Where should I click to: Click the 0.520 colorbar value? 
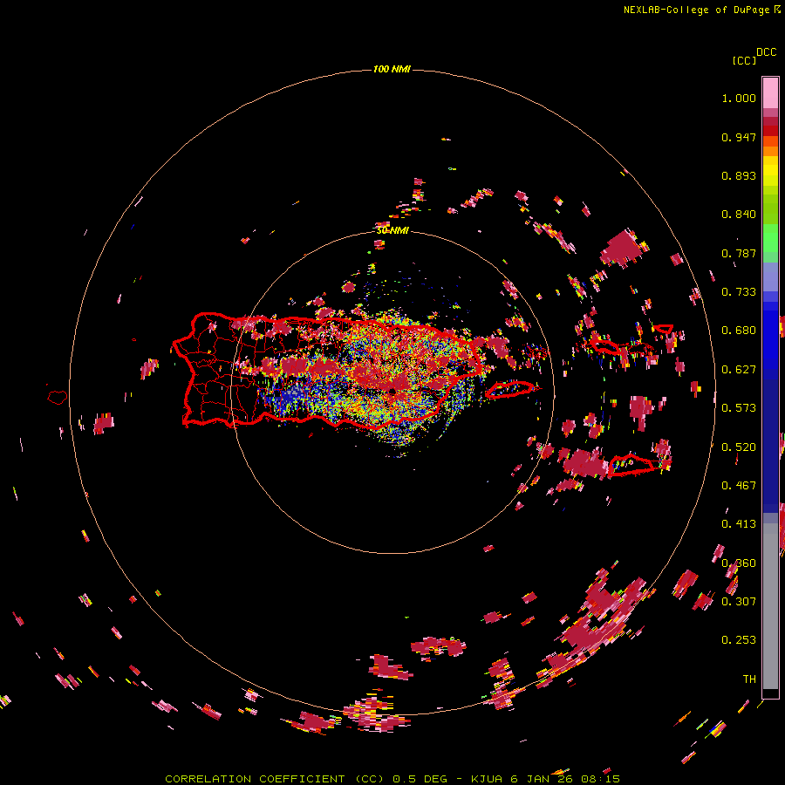[739, 447]
